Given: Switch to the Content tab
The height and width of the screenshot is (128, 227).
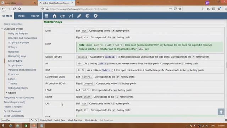Looking at the screenshot, I should 7,16.
